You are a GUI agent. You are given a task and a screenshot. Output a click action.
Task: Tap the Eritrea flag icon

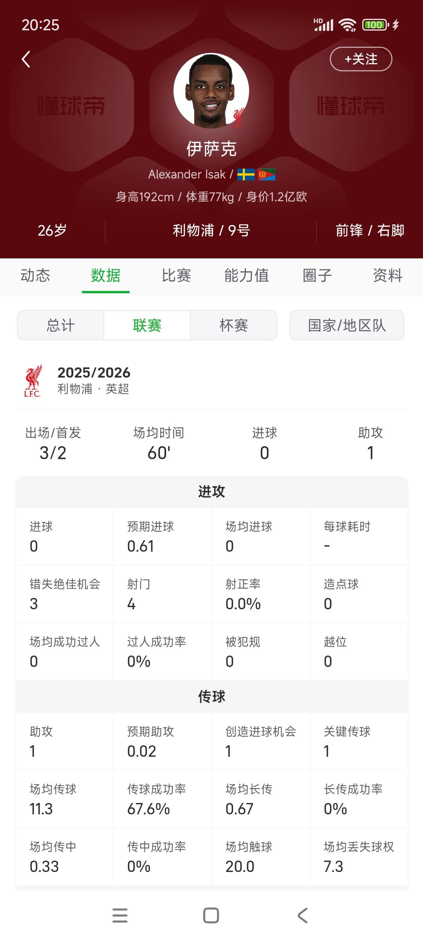(x=267, y=174)
